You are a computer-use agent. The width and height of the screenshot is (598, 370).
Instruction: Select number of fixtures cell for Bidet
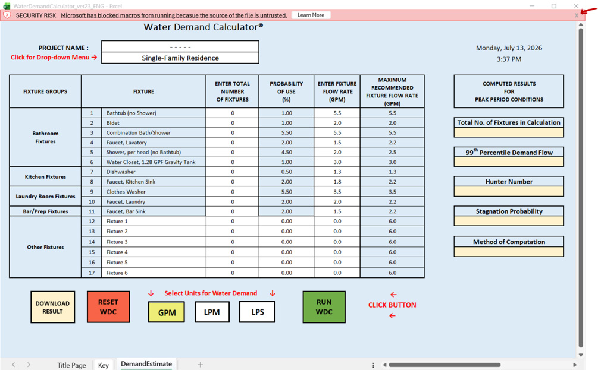(x=232, y=123)
